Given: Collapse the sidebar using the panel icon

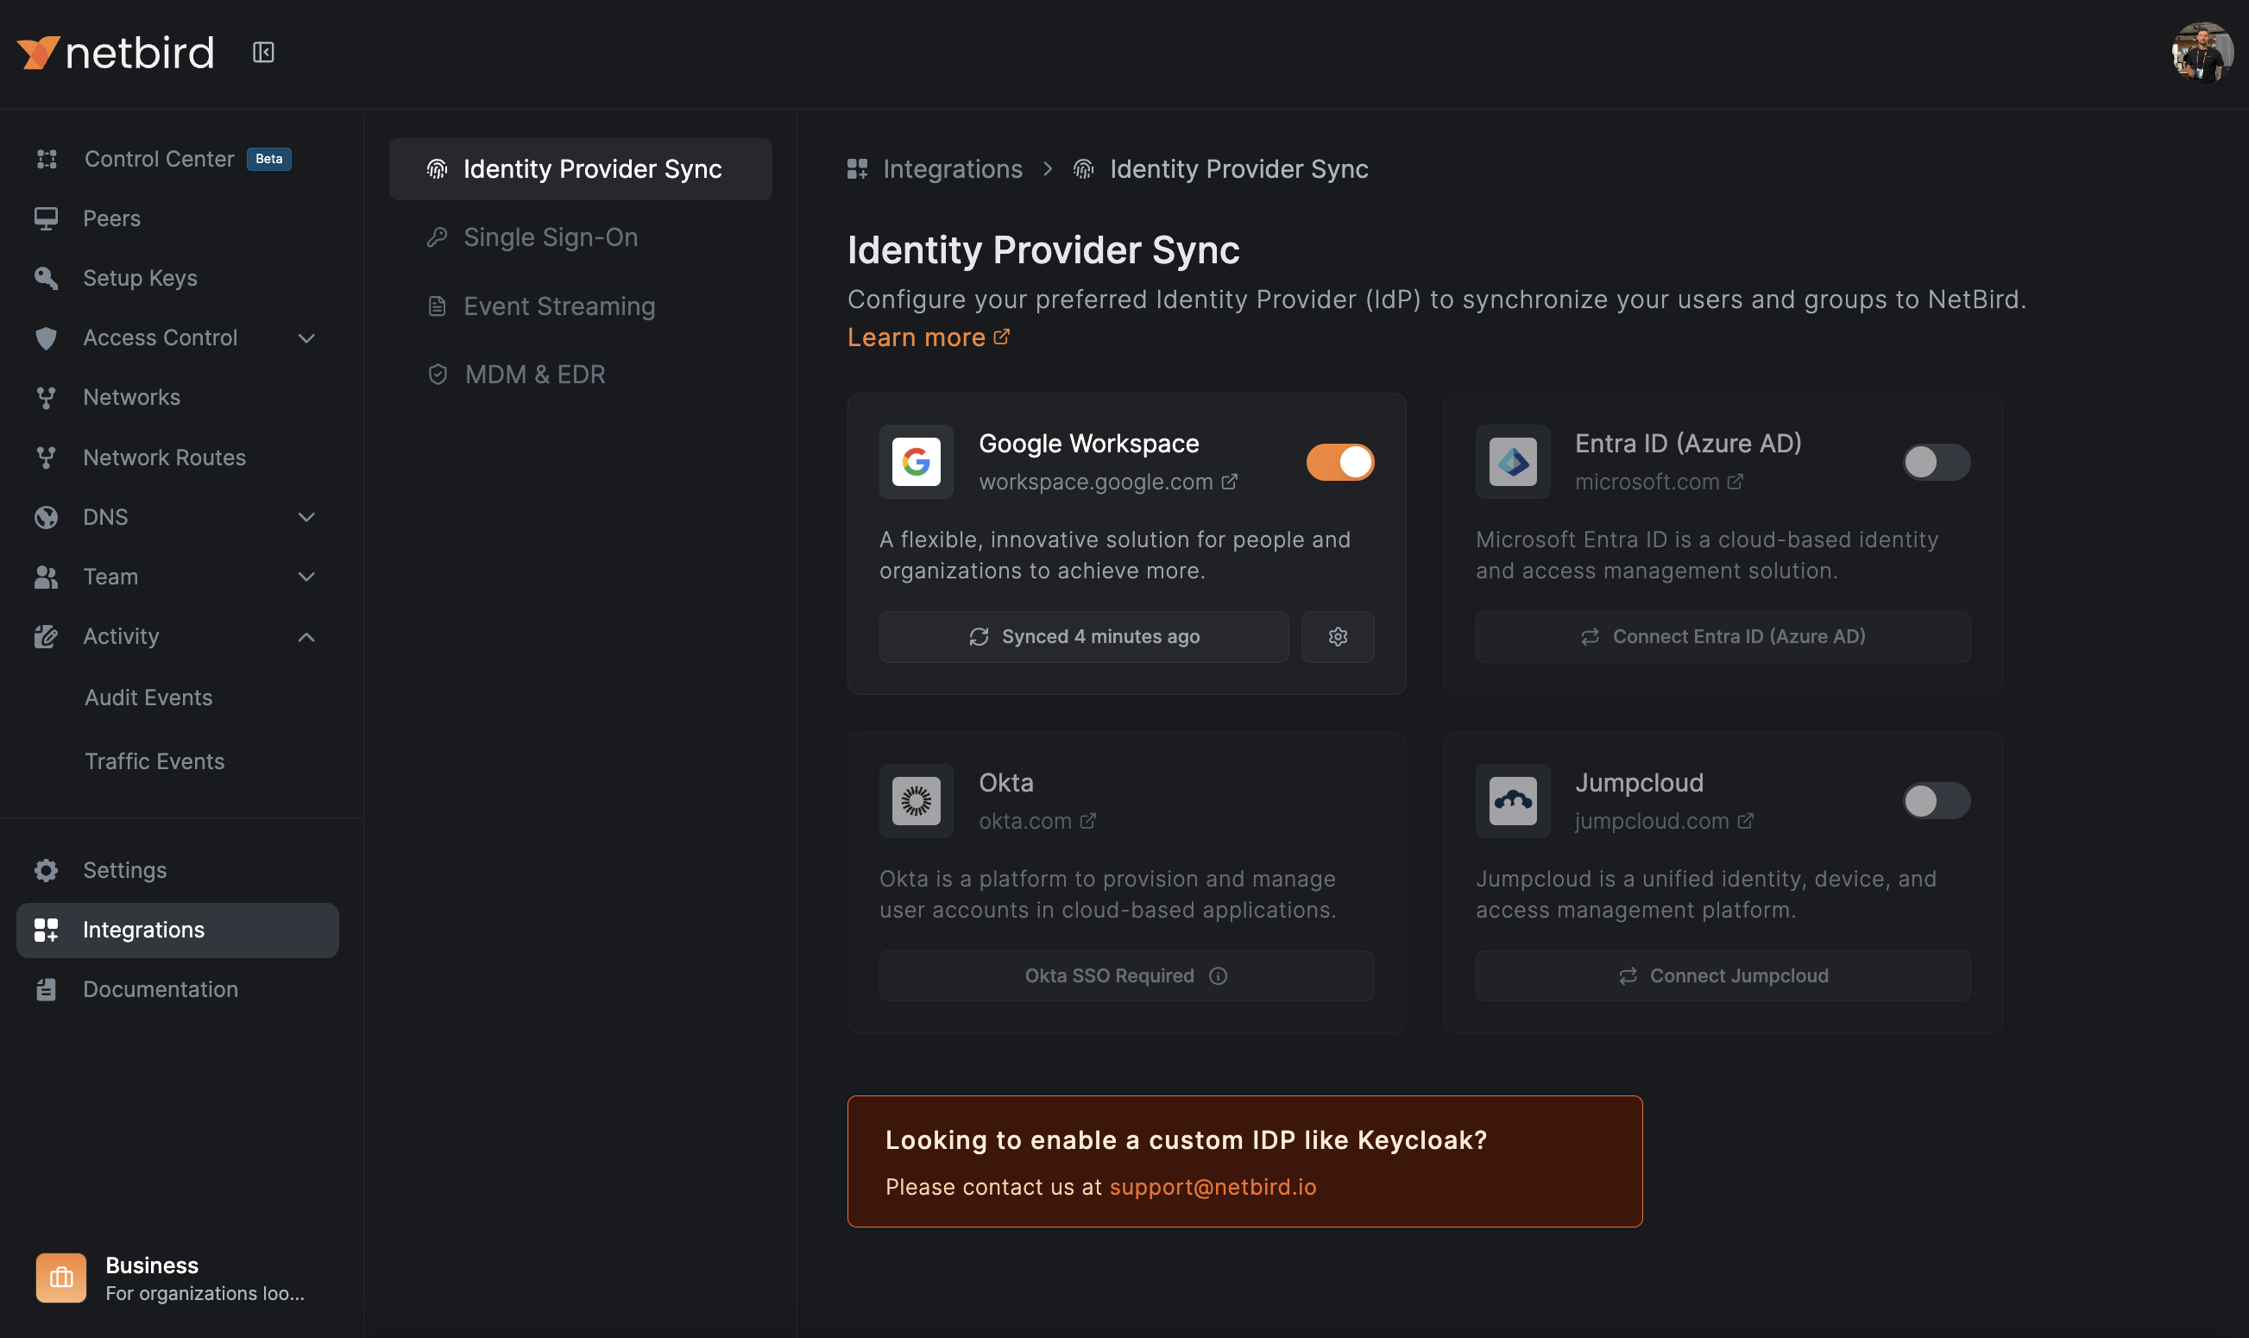Looking at the screenshot, I should click(262, 52).
